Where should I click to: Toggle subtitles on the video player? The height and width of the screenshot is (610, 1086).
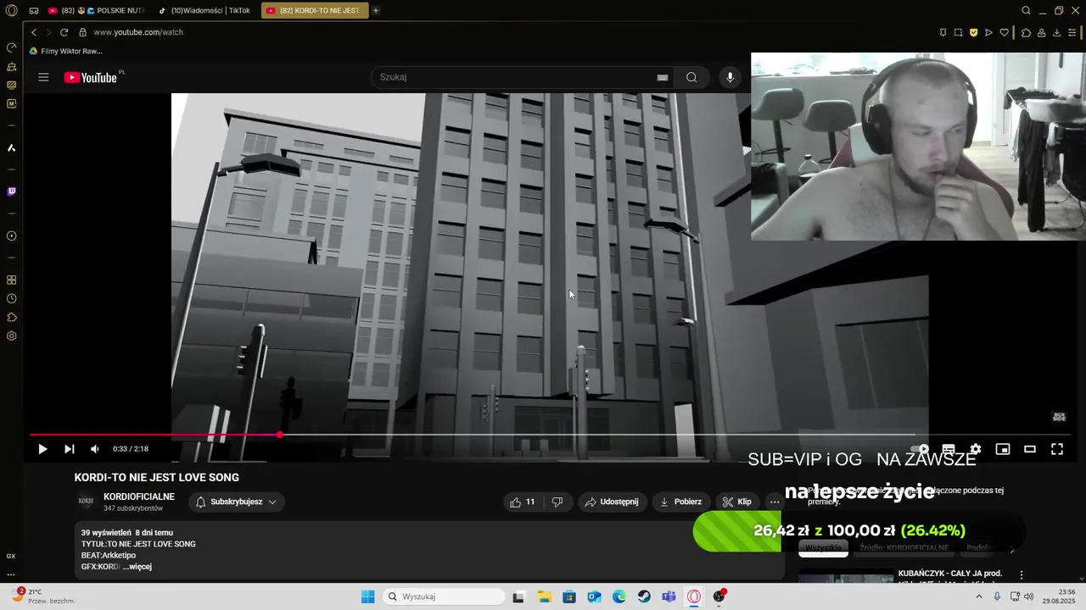949,449
